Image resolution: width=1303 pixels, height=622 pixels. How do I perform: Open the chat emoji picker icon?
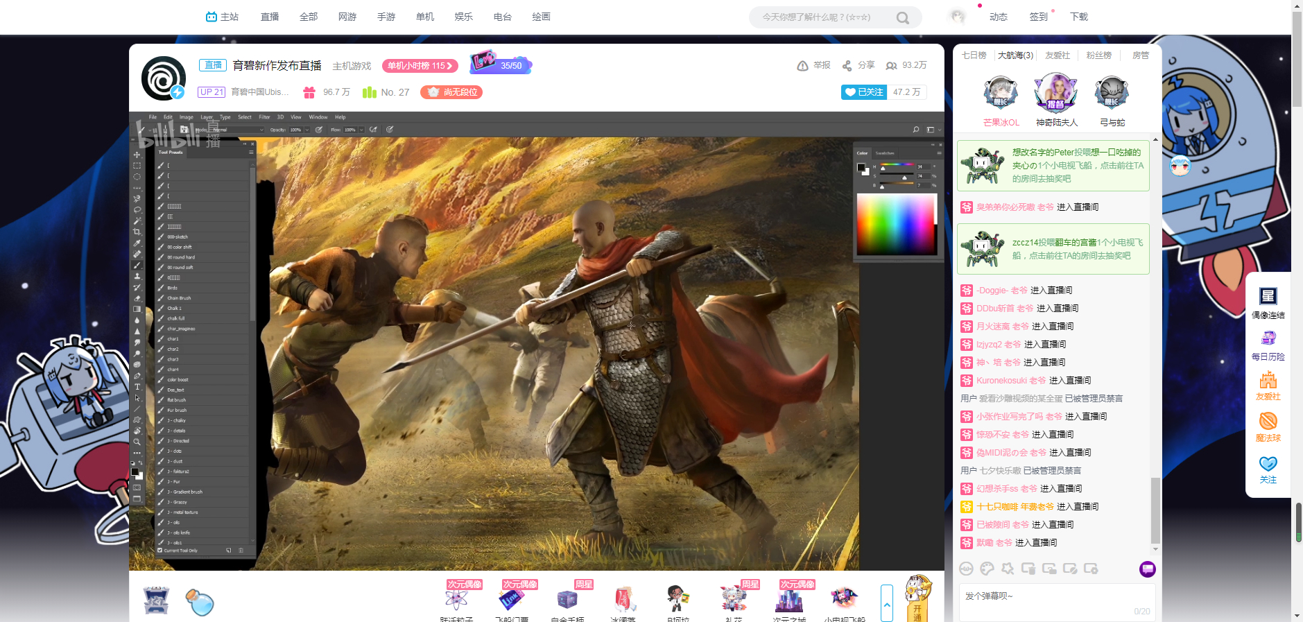point(966,569)
